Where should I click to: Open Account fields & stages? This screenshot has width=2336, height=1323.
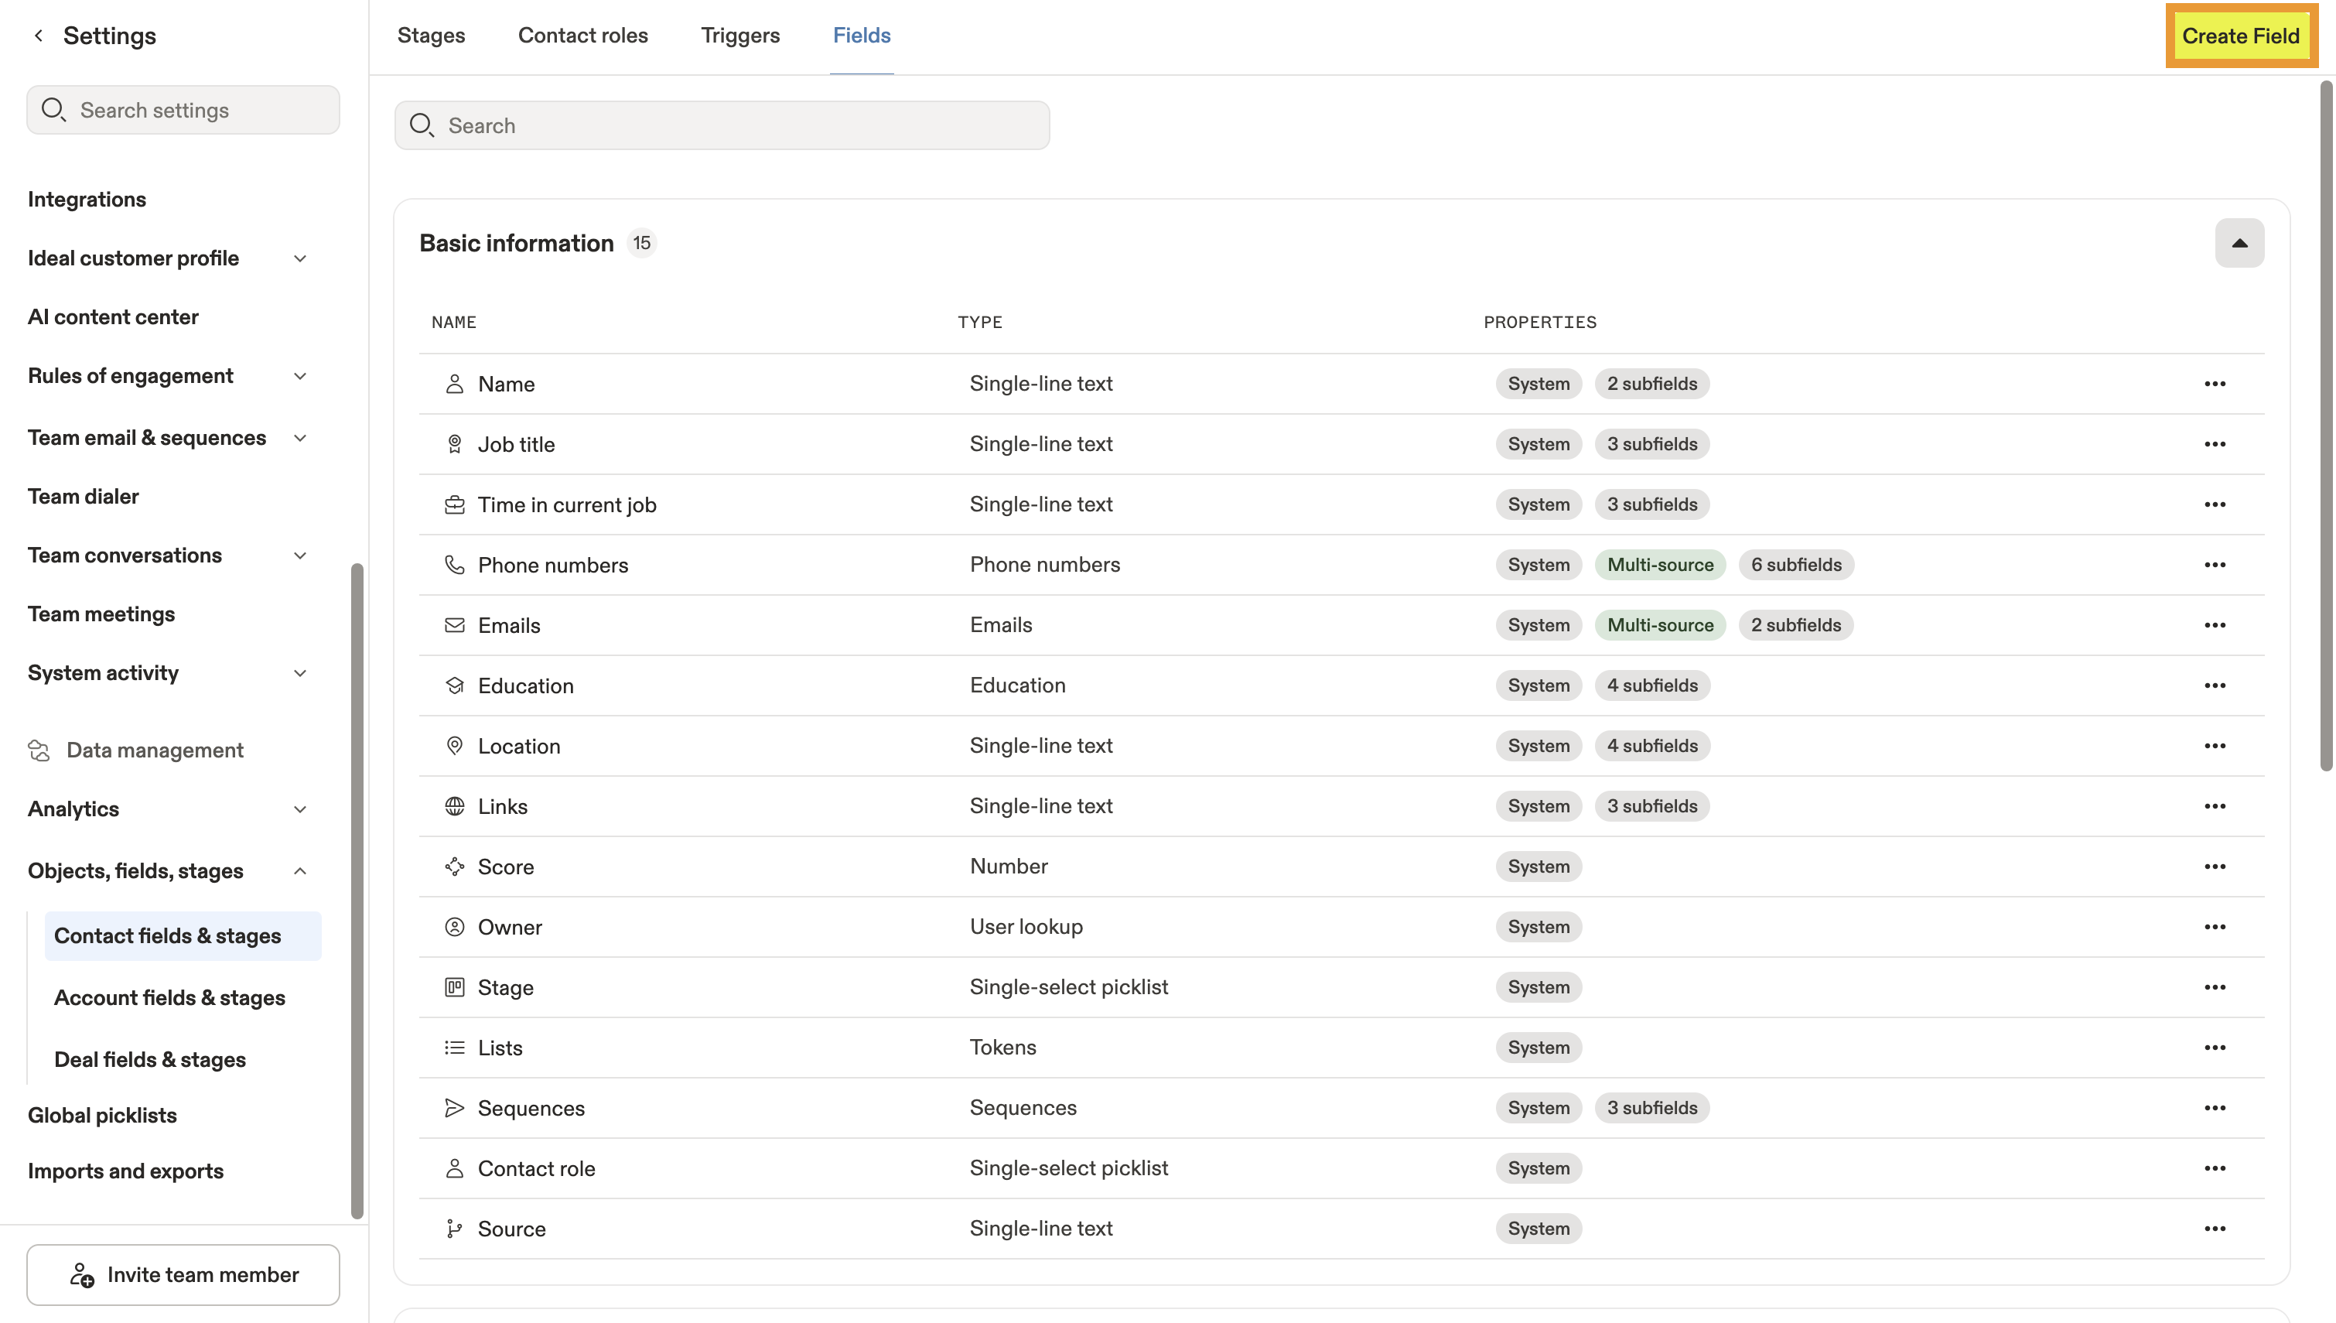(169, 997)
